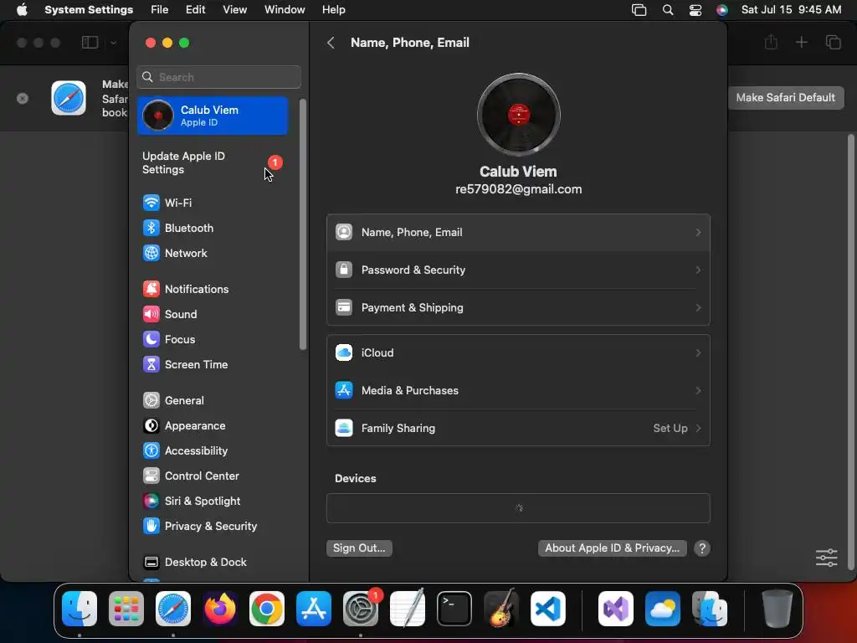857x643 pixels.
Task: Launch GarageBand from the Dock
Action: coord(501,609)
